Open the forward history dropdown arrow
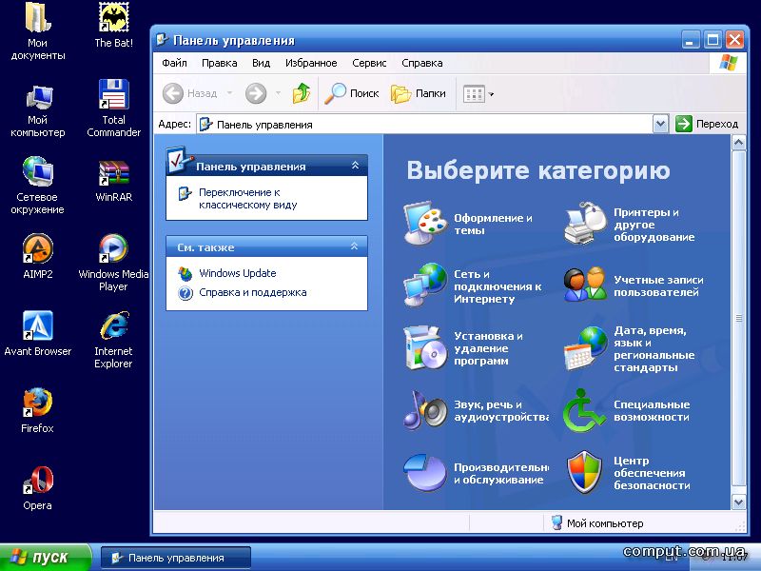Viewport: 761px width, 571px height. [x=278, y=93]
